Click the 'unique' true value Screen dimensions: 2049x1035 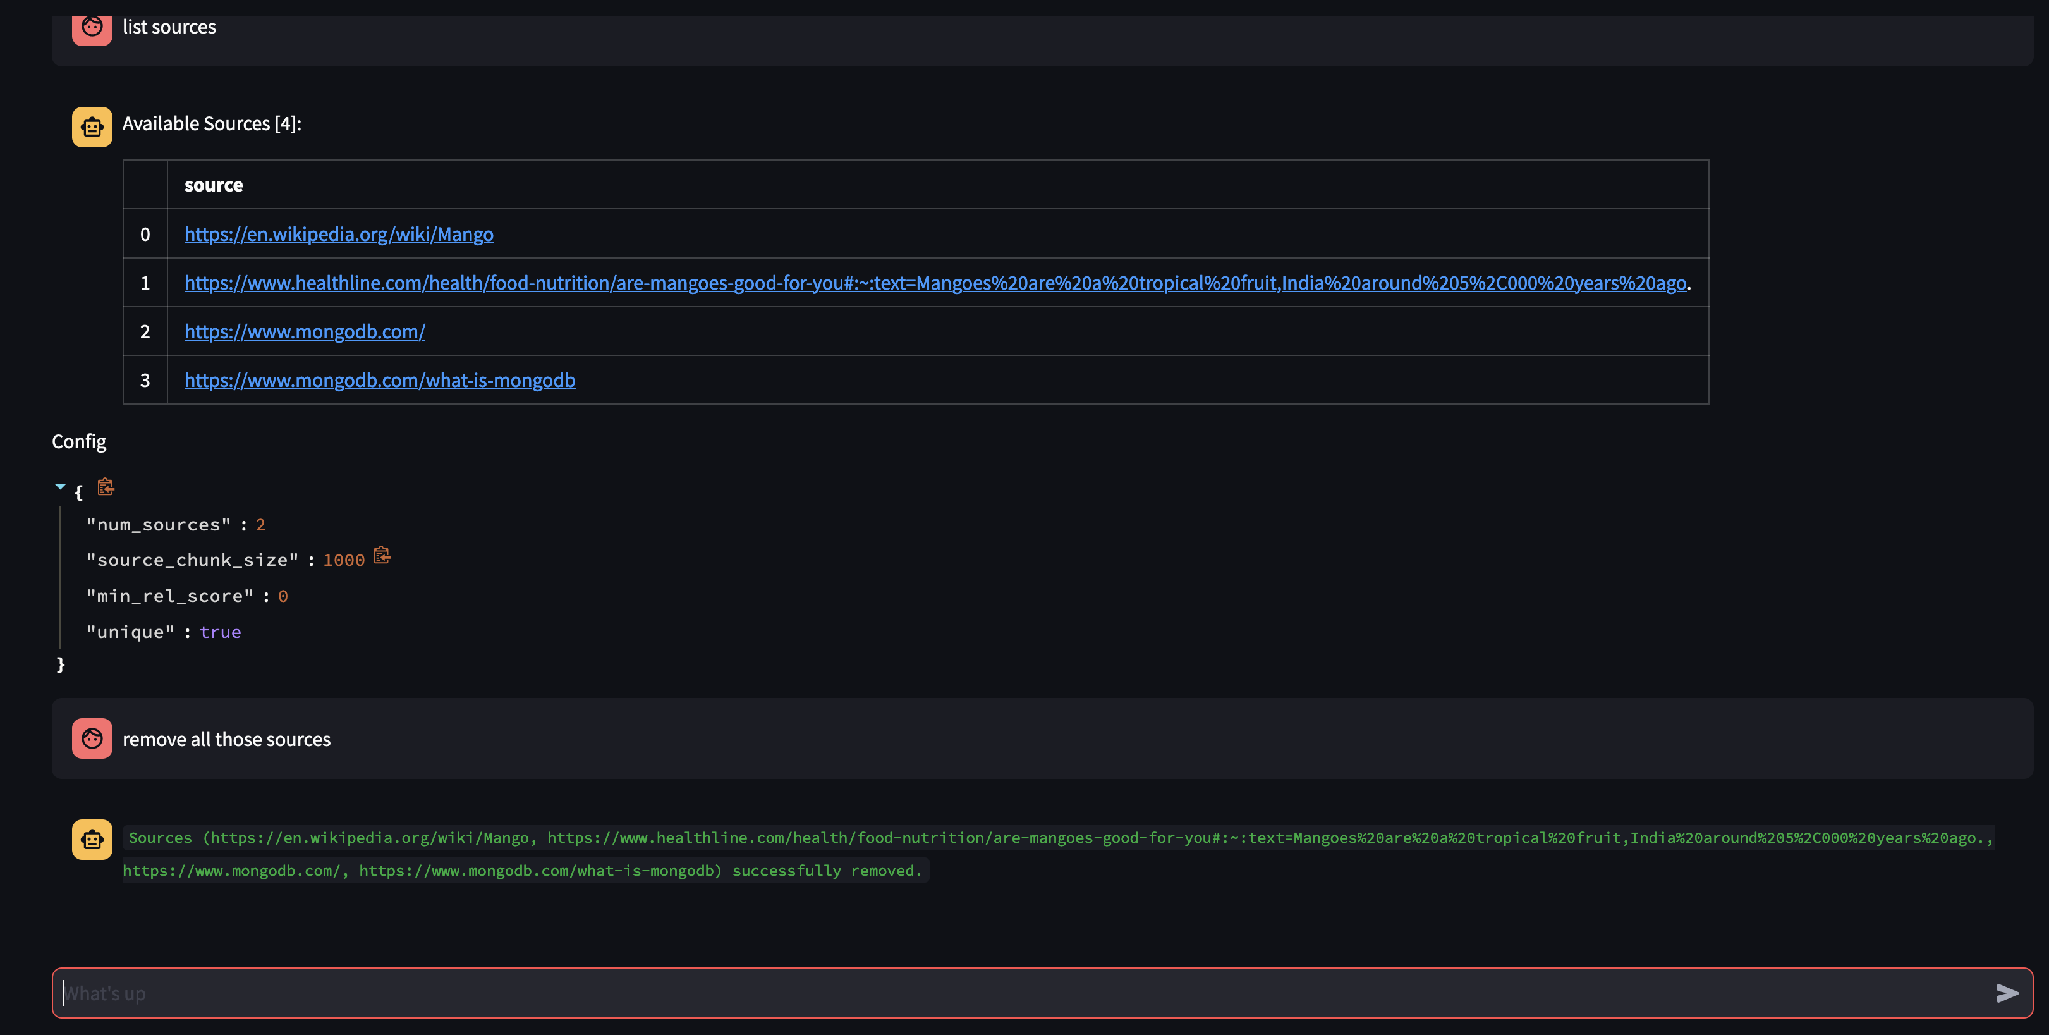point(221,632)
